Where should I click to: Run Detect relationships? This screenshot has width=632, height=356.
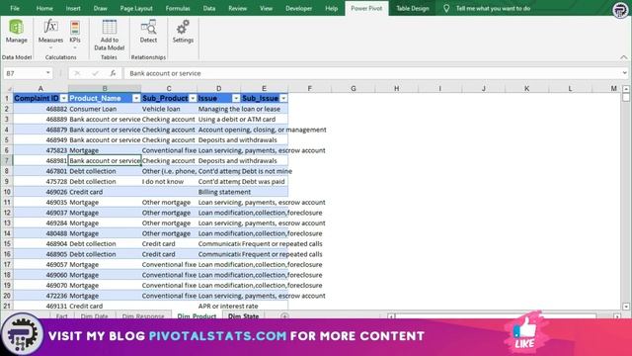click(x=148, y=32)
